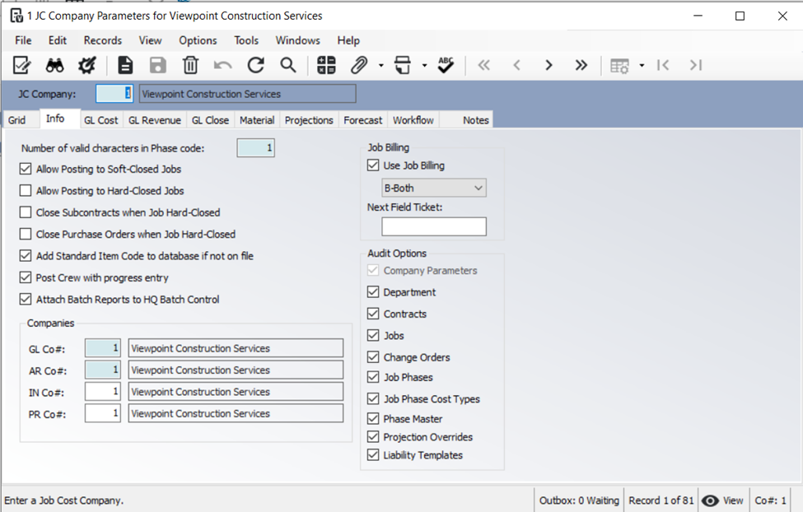Open the binoculars lookup icon

point(55,65)
